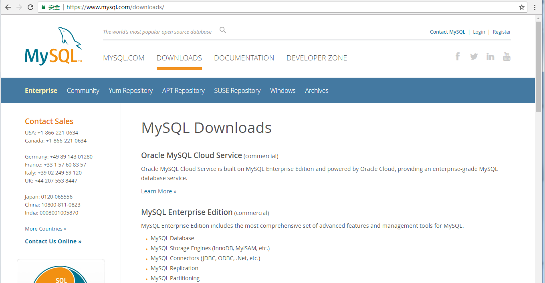Image resolution: width=545 pixels, height=283 pixels.
Task: Open the MySQL LinkedIn icon
Action: [x=490, y=56]
